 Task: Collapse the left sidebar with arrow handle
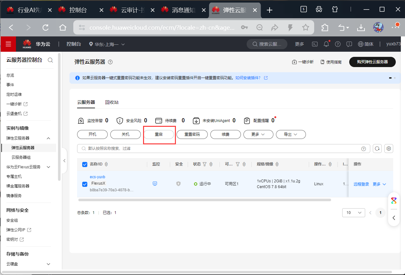[64, 161]
